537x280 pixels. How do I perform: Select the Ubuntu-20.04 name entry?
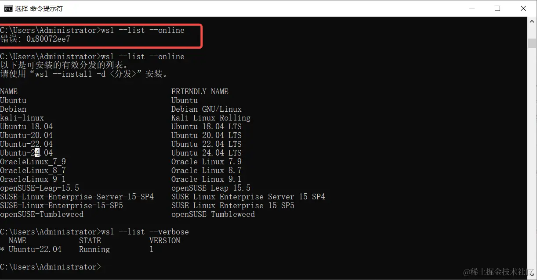[x=26, y=135]
